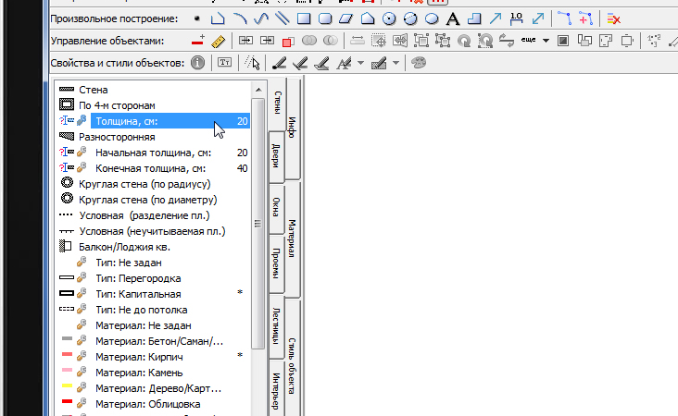Viewport: 678px width, 416px height.
Task: Select the text tool (letter A icon)
Action: click(x=452, y=18)
